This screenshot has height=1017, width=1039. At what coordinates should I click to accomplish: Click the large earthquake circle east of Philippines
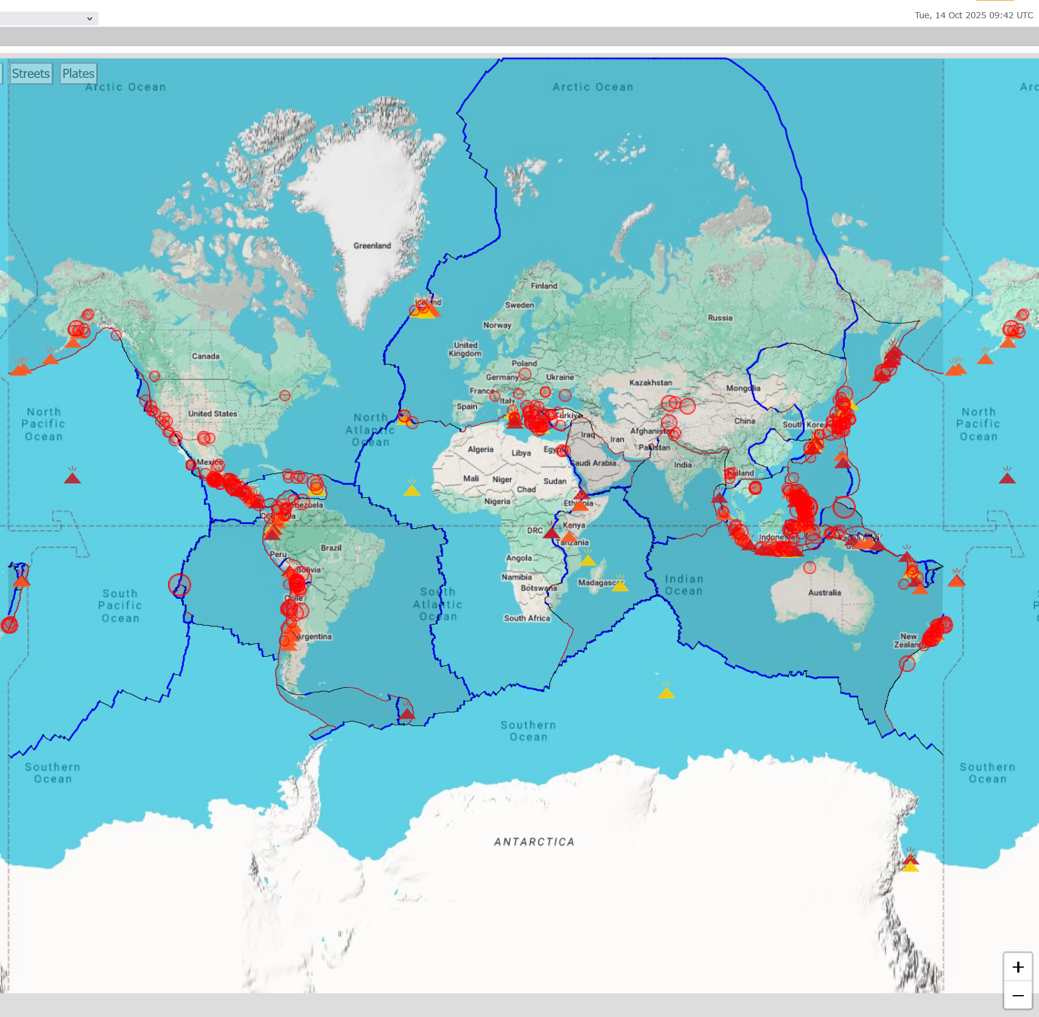coord(844,508)
